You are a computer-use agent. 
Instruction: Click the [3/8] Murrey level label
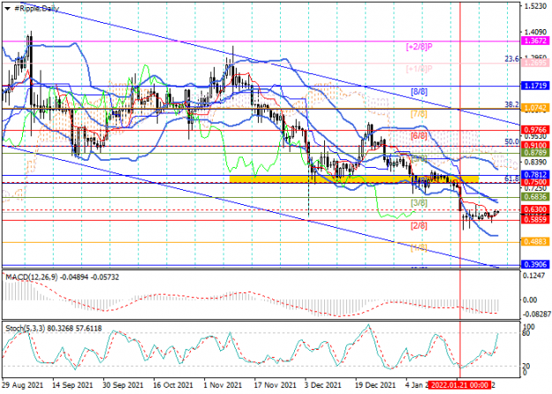tap(419, 203)
